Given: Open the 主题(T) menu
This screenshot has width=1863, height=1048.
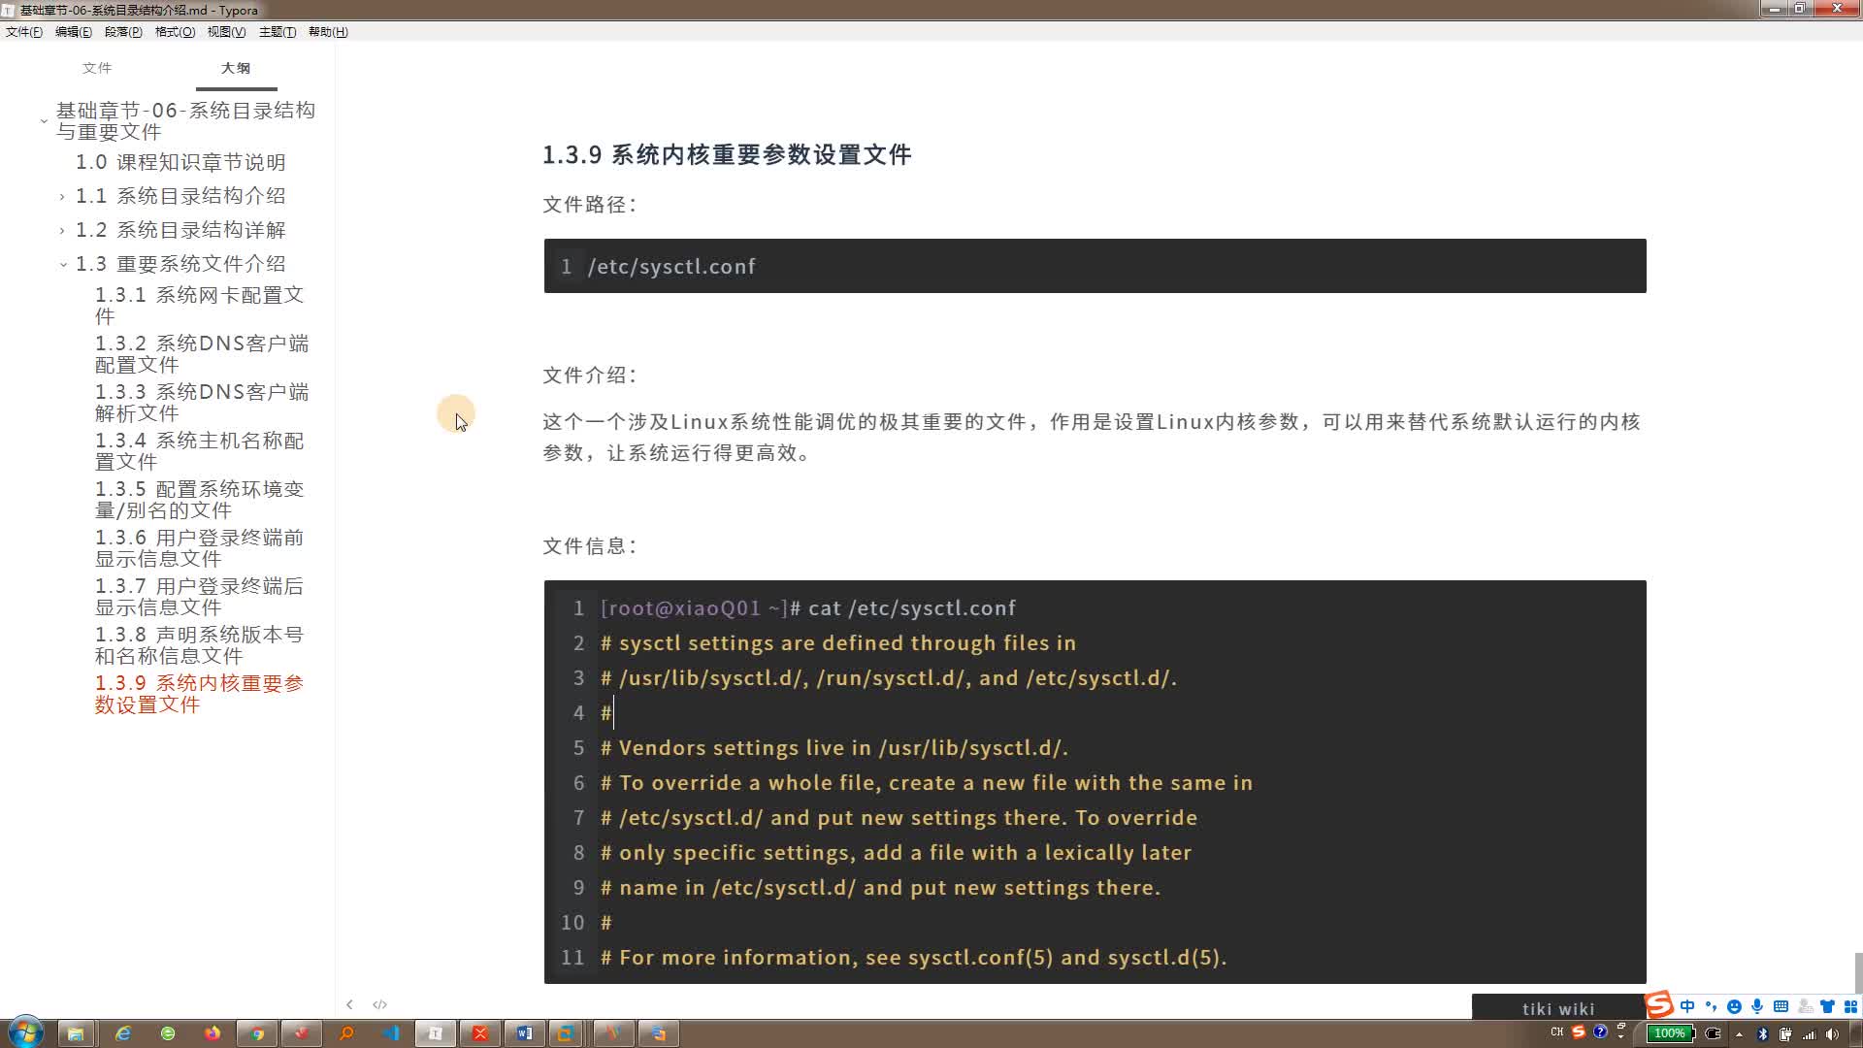Looking at the screenshot, I should tap(278, 32).
